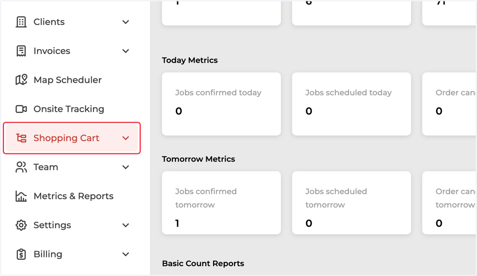Click the Invoices receipt icon
The height and width of the screenshot is (276, 477).
coord(21,51)
